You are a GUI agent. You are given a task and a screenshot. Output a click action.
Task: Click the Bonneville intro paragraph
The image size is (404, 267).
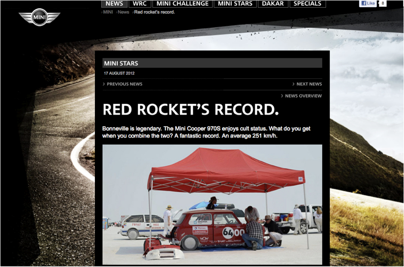coord(206,132)
